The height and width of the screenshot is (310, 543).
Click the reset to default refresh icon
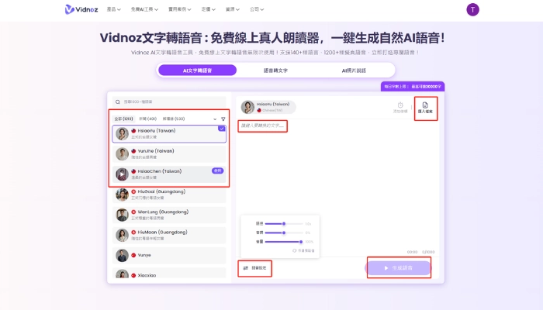click(294, 250)
